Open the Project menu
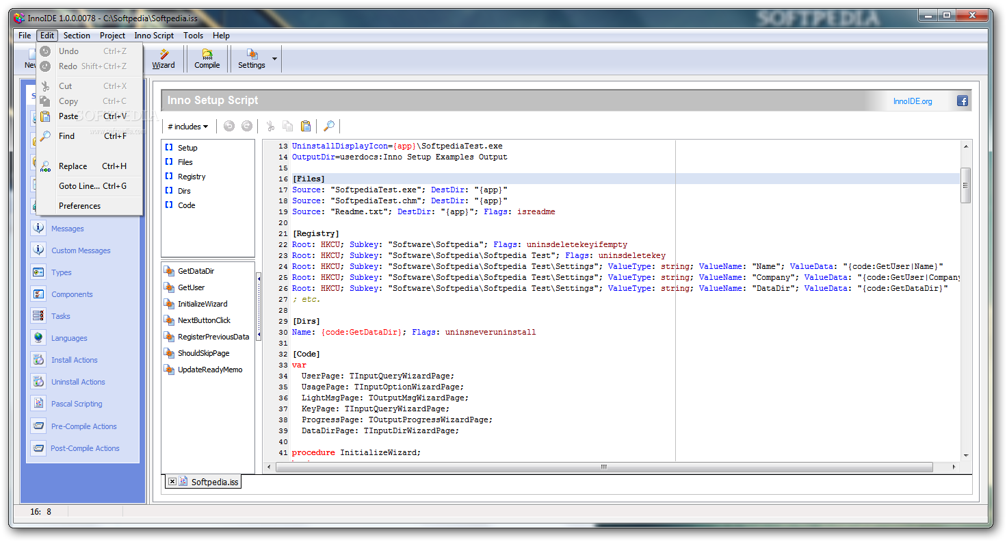This screenshot has width=1007, height=542. click(112, 36)
